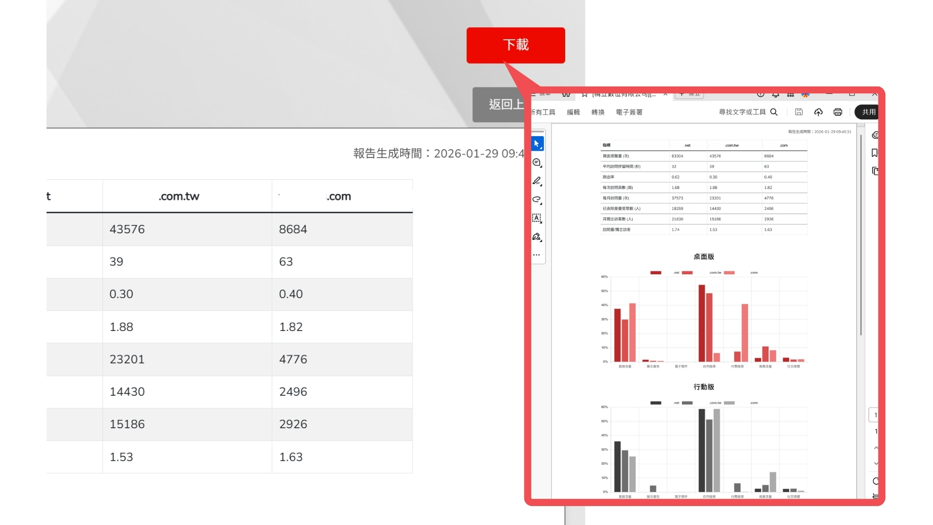Open the 編輯 menu
933x525 pixels.
pyautogui.click(x=573, y=112)
